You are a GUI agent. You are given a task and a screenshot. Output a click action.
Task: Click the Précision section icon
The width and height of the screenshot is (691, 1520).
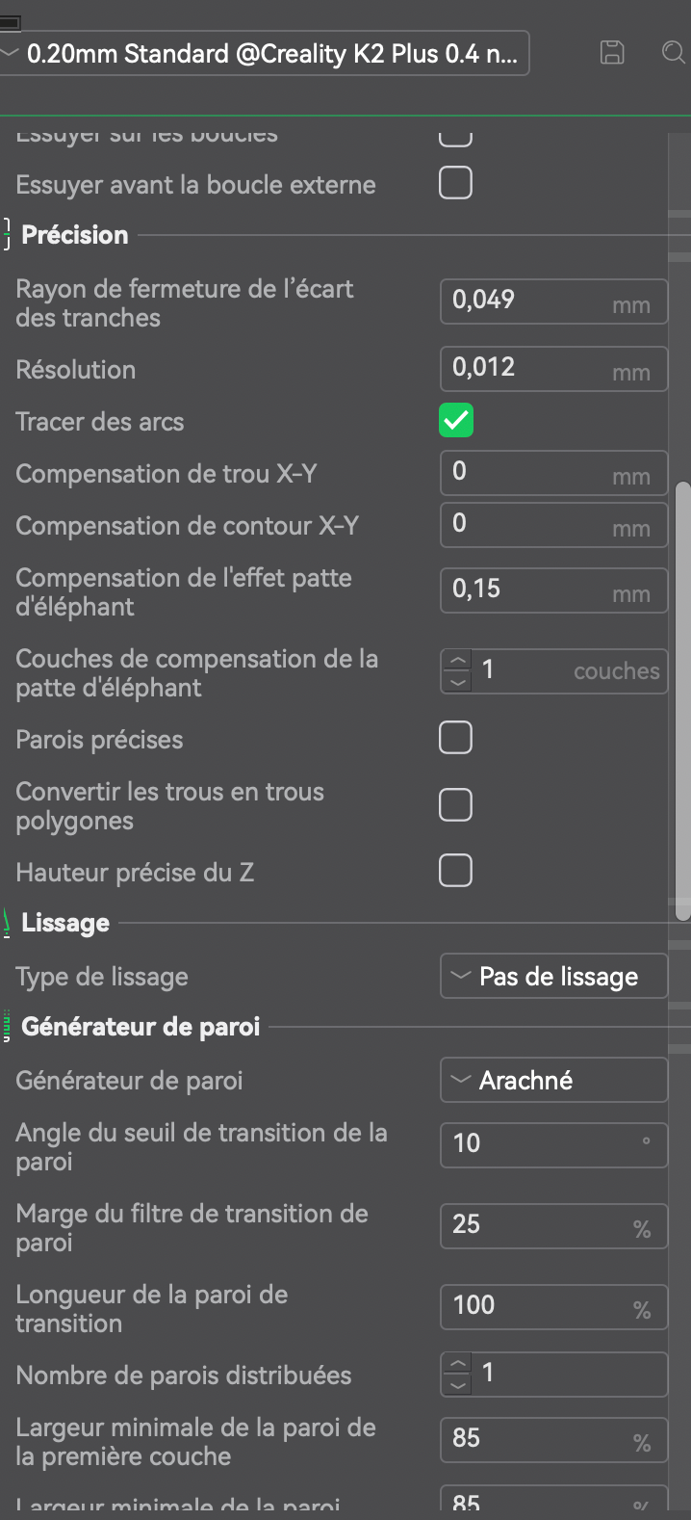(7, 235)
